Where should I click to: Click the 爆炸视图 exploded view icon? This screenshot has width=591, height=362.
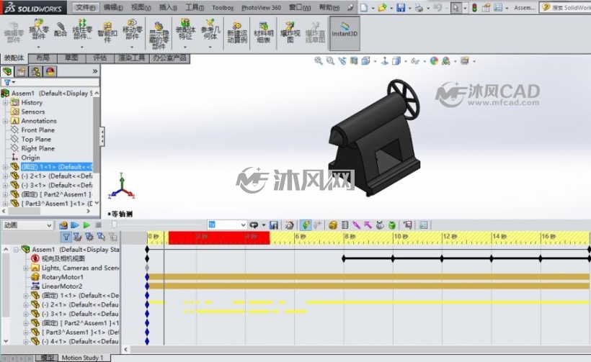[x=290, y=32]
